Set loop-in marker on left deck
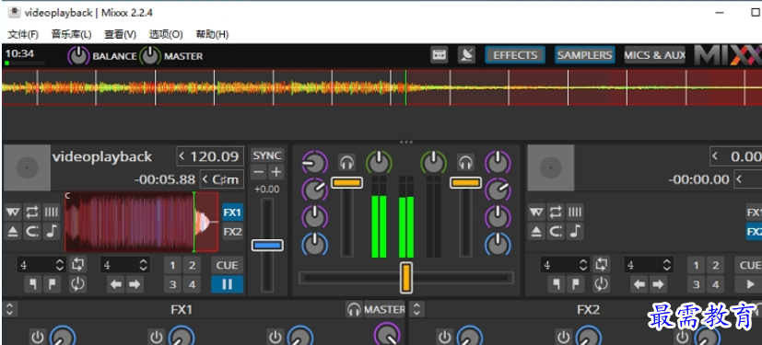 (33, 284)
